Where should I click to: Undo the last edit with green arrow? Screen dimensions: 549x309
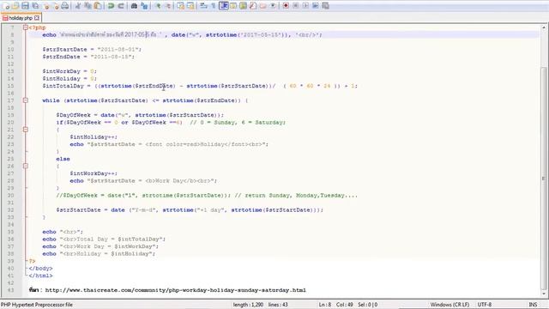pos(111,6)
